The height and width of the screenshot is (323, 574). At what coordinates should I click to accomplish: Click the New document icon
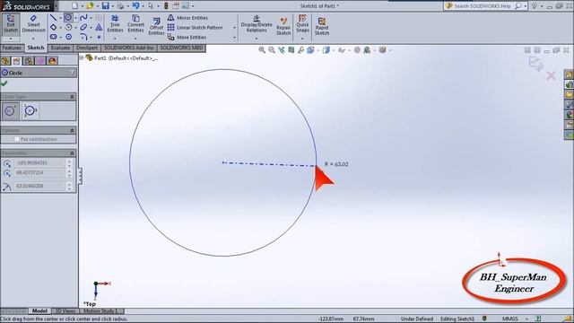[74, 5]
